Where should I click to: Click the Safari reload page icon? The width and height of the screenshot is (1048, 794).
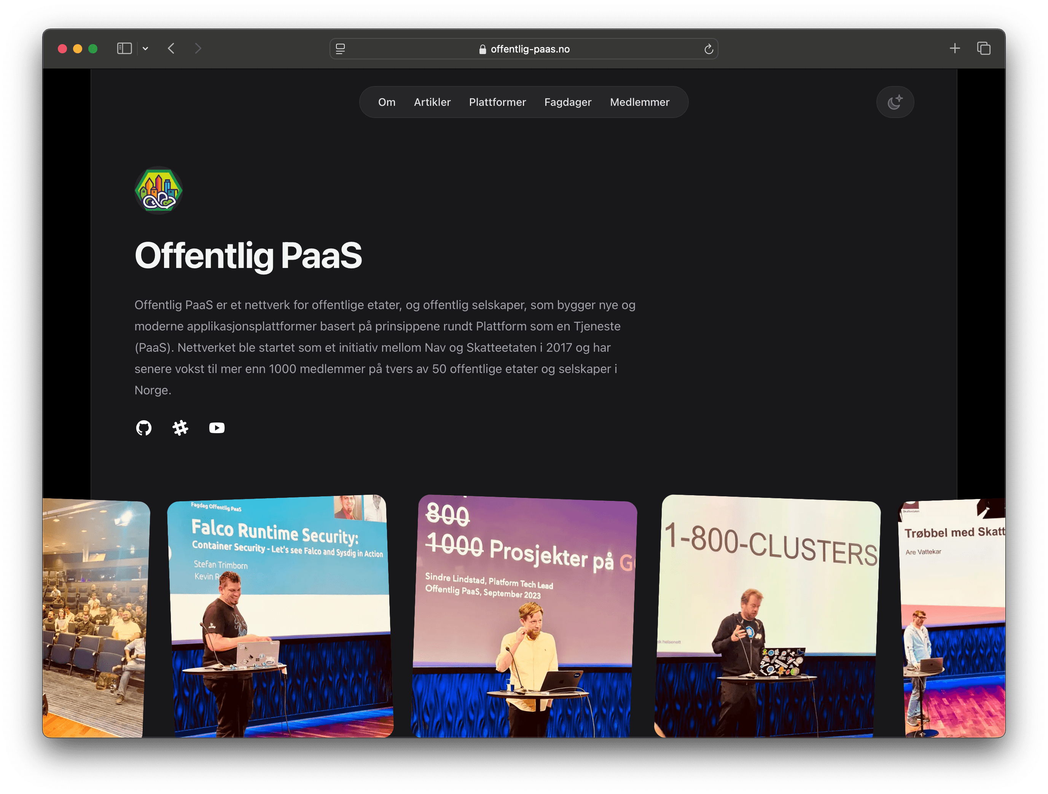708,49
